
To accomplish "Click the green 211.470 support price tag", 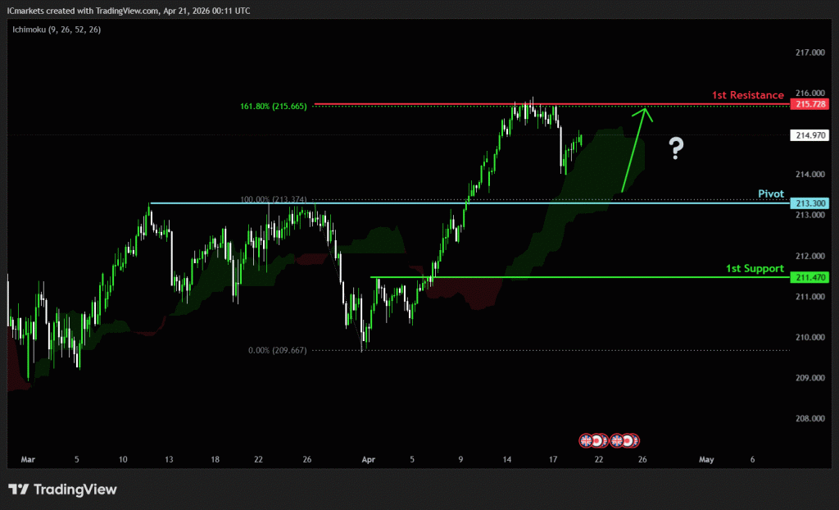I will point(810,278).
